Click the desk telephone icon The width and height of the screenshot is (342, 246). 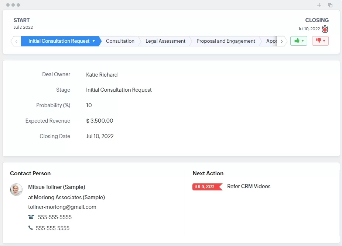click(31, 217)
